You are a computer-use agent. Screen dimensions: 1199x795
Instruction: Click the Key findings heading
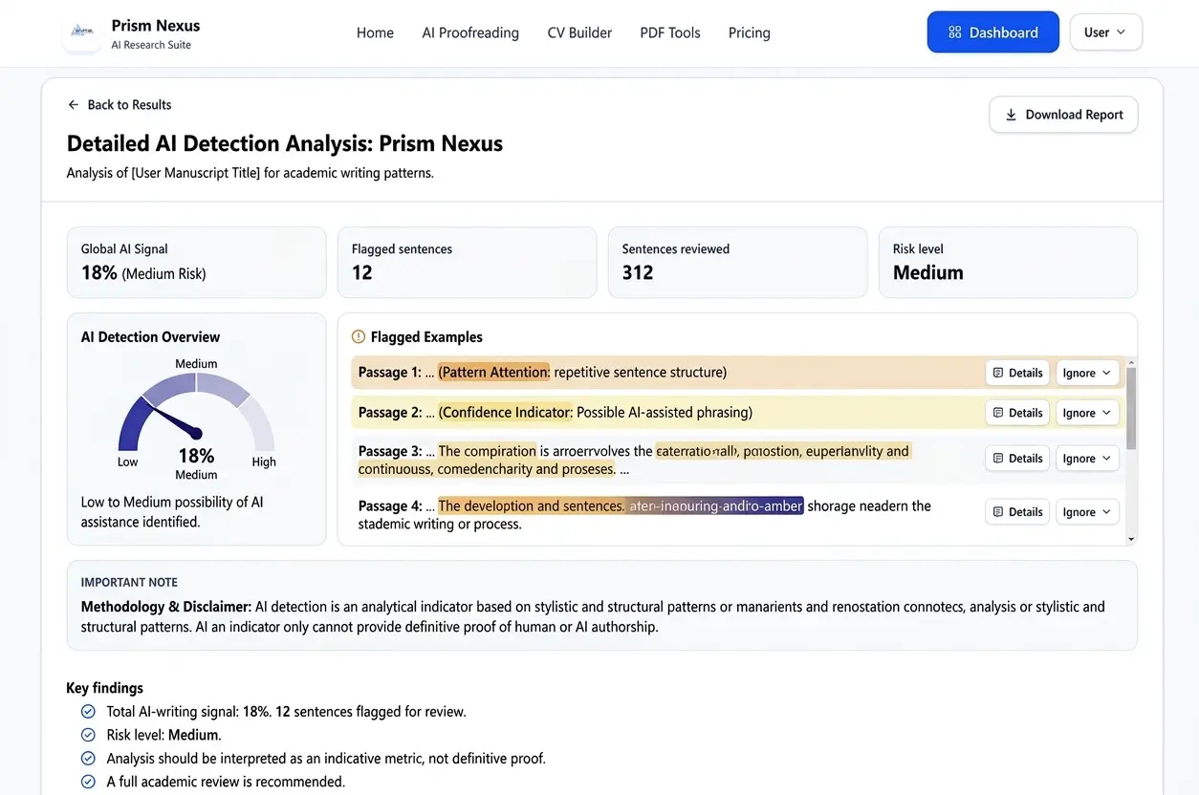pyautogui.click(x=104, y=688)
